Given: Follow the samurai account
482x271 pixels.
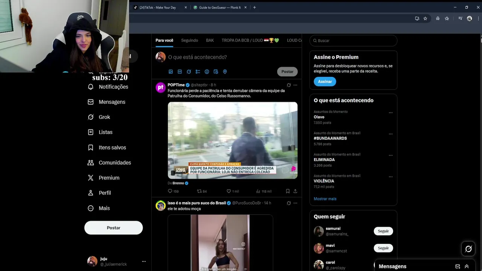Looking at the screenshot, I should [383, 231].
